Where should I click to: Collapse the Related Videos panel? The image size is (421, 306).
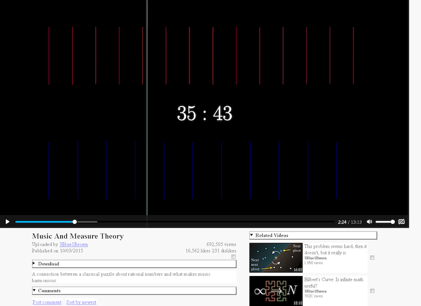point(252,236)
